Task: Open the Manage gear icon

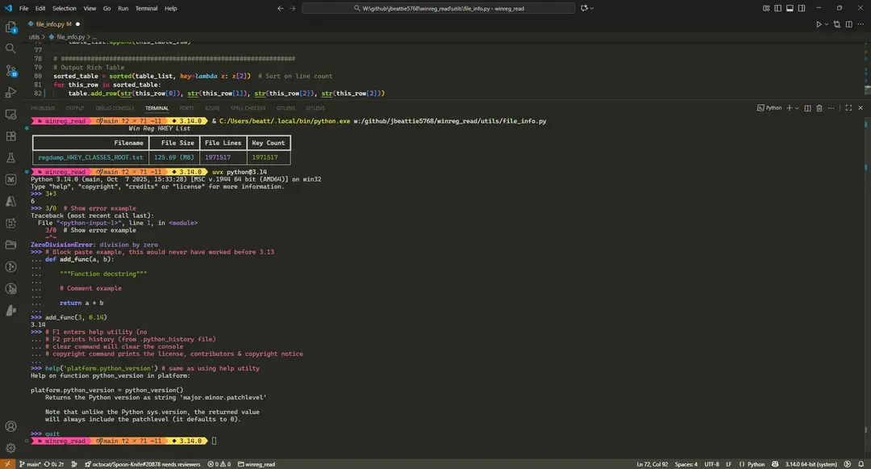Action: point(10,446)
